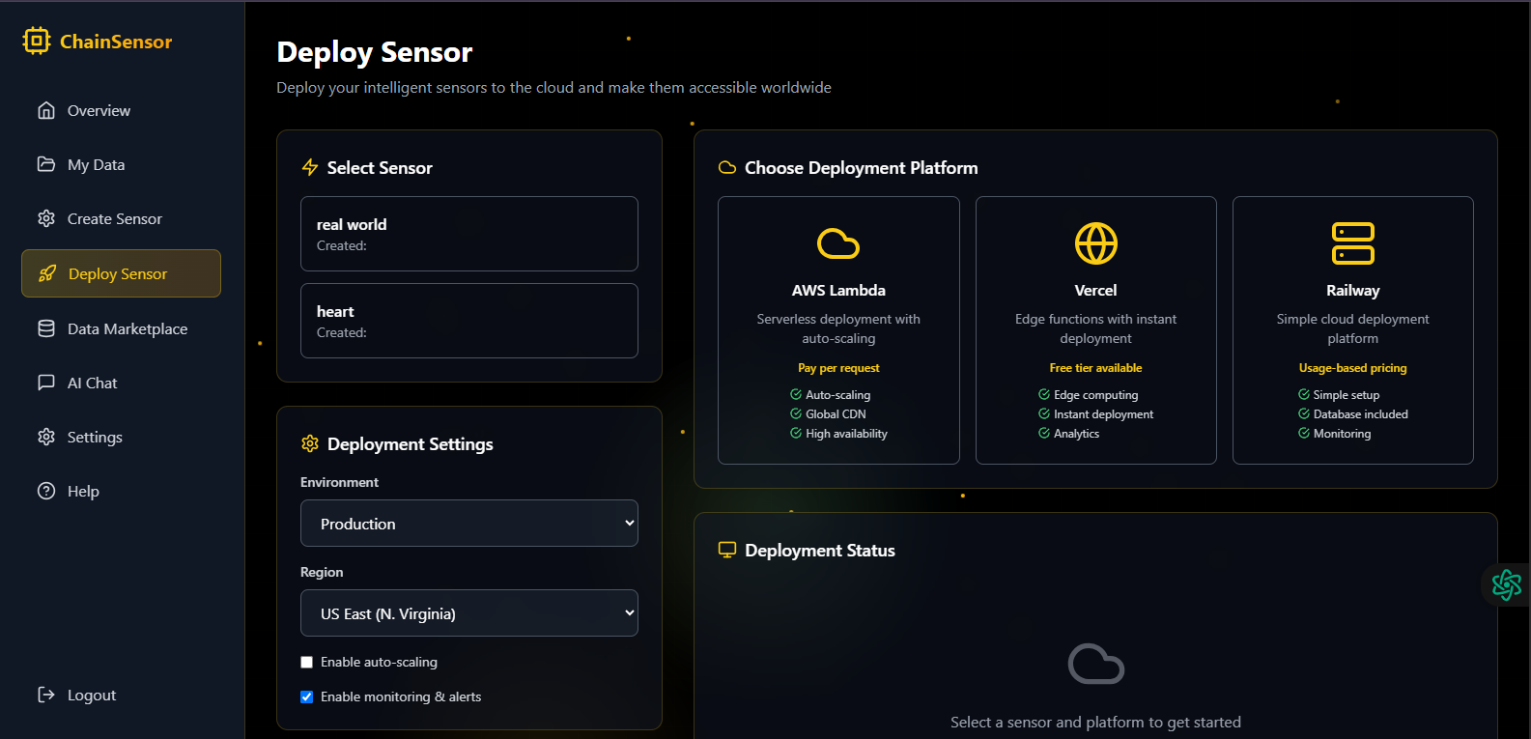Click the gear icon beside Deployment Settings

(x=310, y=443)
